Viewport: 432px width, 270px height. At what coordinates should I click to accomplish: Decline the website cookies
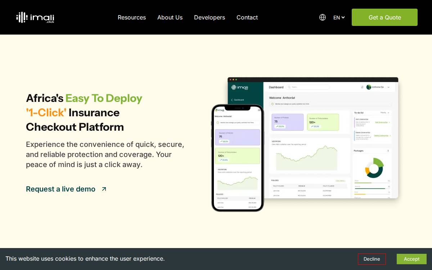coord(372,259)
